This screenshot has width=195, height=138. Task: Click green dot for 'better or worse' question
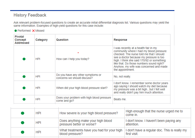[23, 123]
